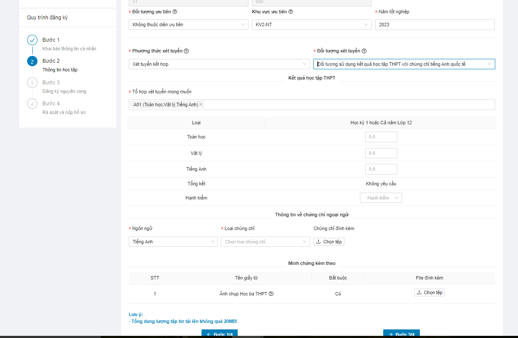Image resolution: width=518 pixels, height=338 pixels.
Task: Open the Đối tượng ưu tiên dropdown
Action: pos(188,25)
